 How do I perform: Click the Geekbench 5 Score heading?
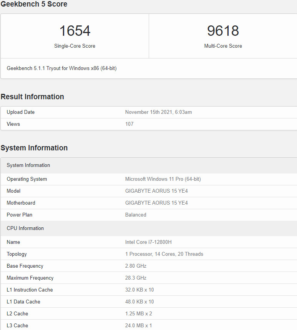pos(34,4)
